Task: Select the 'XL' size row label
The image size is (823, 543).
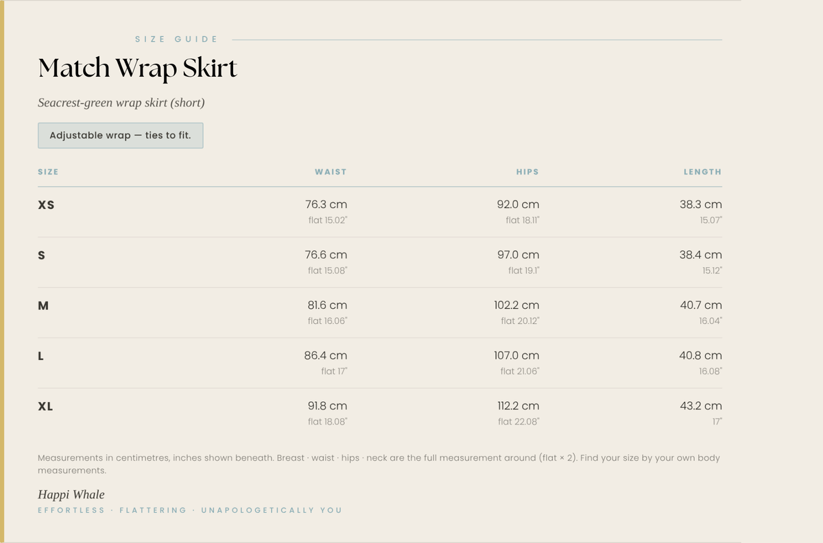Action: [x=45, y=406]
